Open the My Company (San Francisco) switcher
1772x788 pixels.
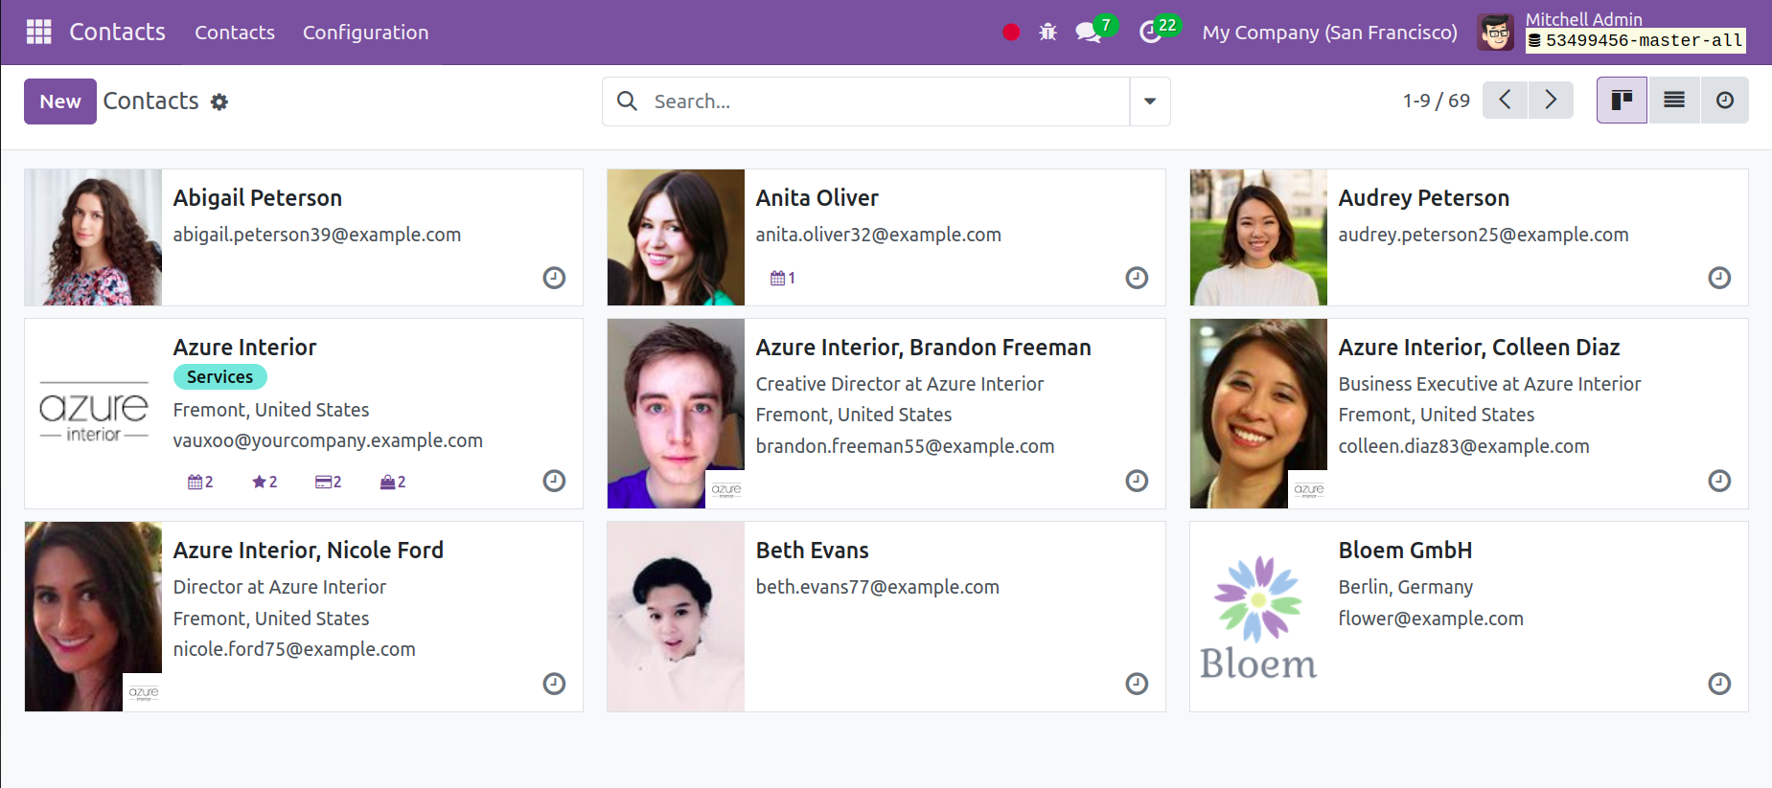click(x=1329, y=33)
